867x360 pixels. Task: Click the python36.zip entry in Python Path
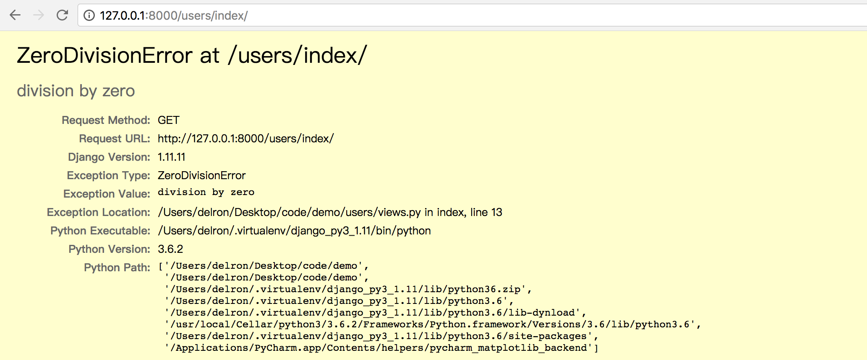(347, 289)
